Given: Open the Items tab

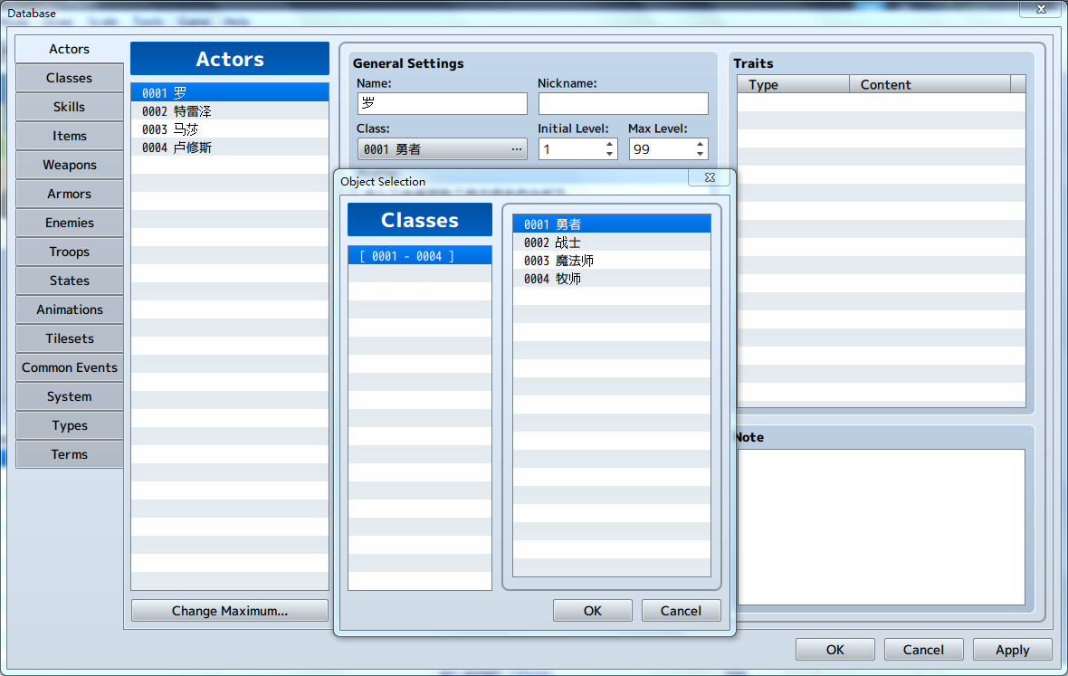Looking at the screenshot, I should coord(70,136).
